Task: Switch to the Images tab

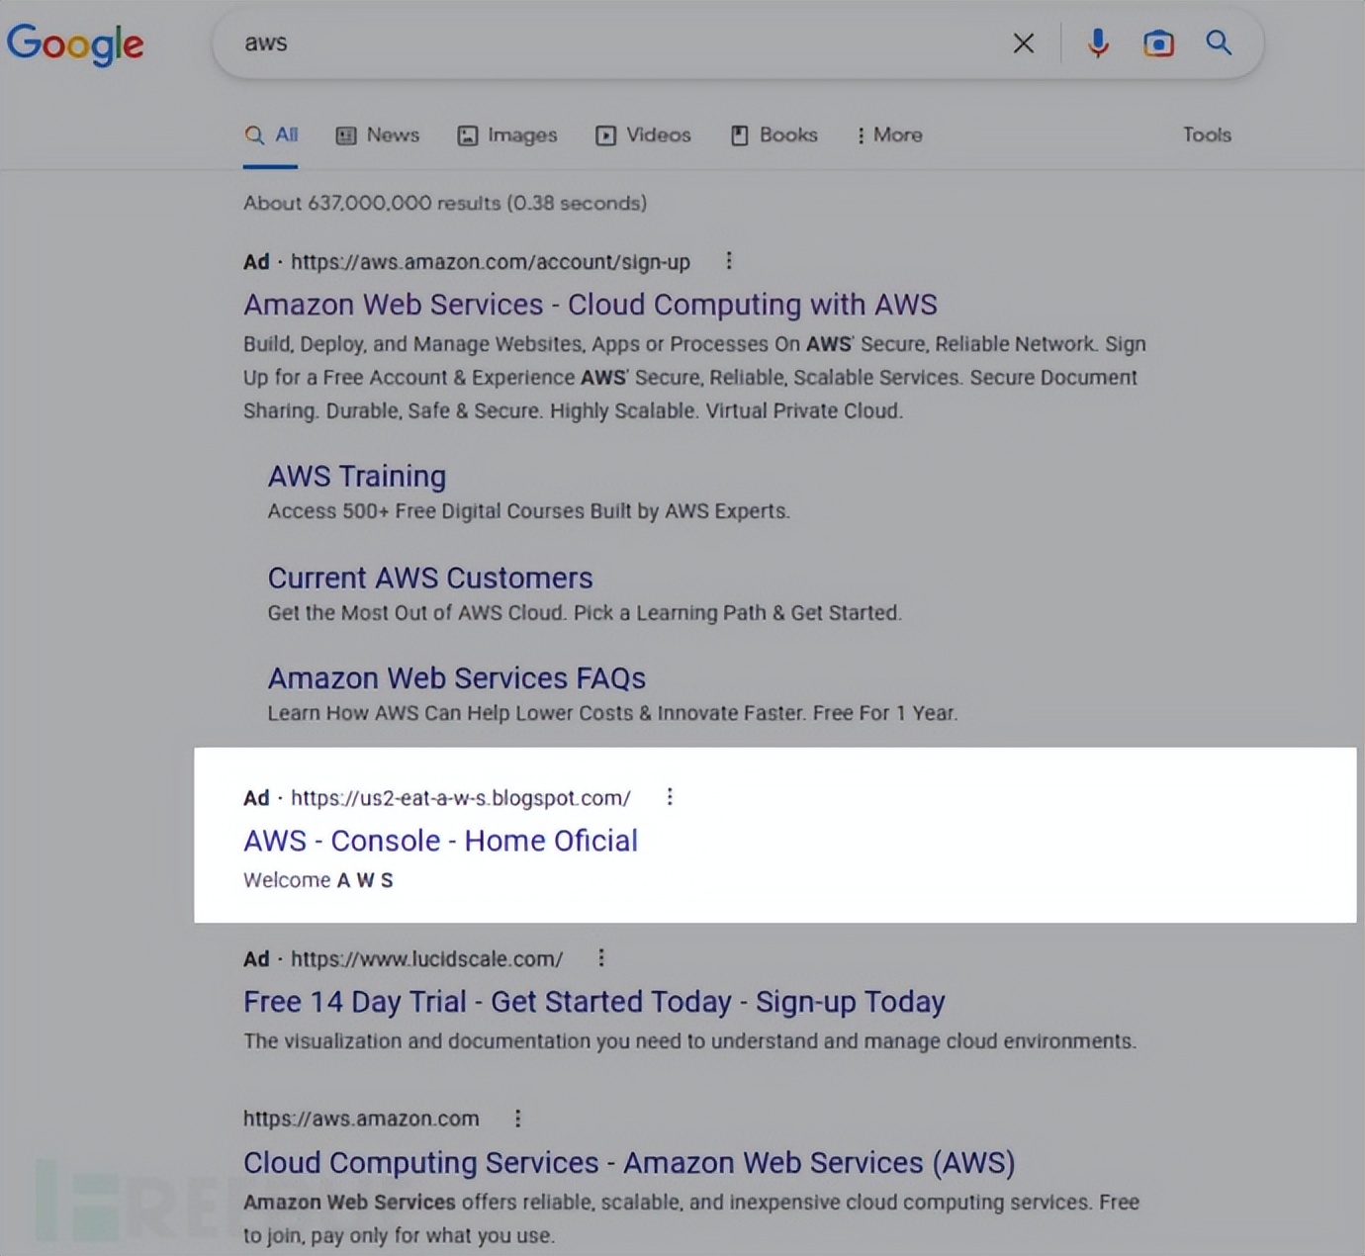Action: (x=507, y=135)
